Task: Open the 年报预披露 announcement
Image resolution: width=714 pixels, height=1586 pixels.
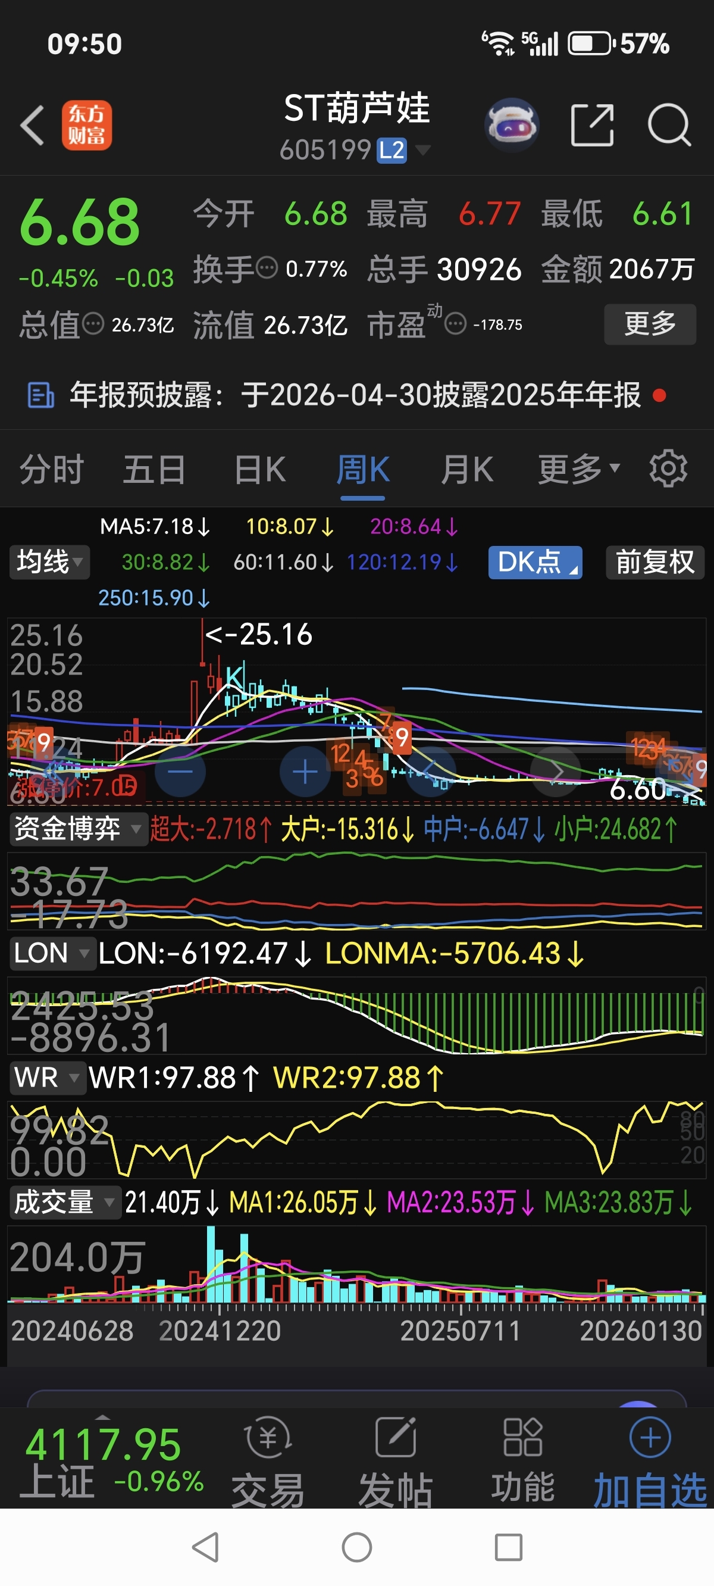Action: click(356, 395)
